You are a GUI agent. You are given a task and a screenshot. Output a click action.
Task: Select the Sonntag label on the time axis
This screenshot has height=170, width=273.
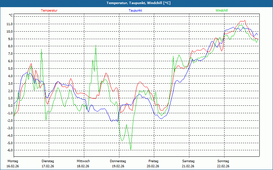(223, 161)
